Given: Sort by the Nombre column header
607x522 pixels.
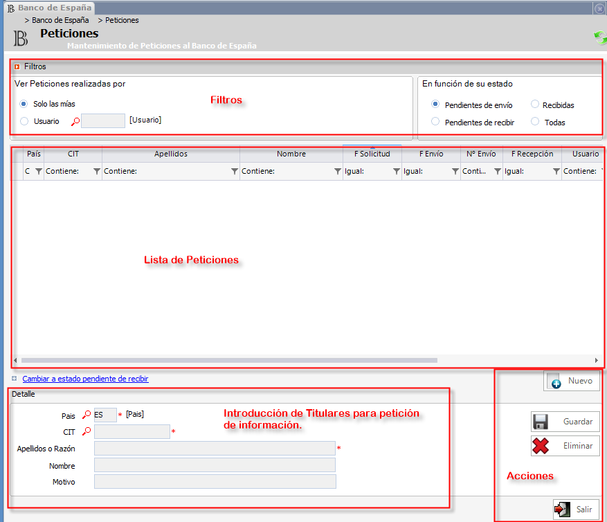Looking at the screenshot, I should coord(291,154).
